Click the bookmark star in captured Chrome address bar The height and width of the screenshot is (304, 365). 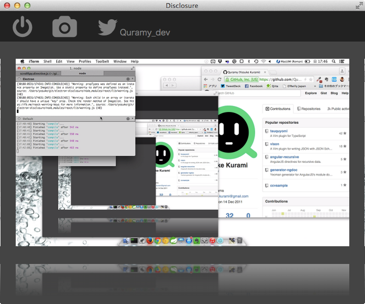[x=311, y=80]
